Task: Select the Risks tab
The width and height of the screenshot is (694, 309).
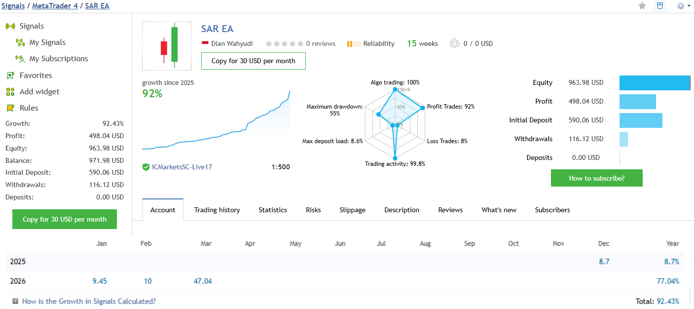Action: tap(313, 210)
